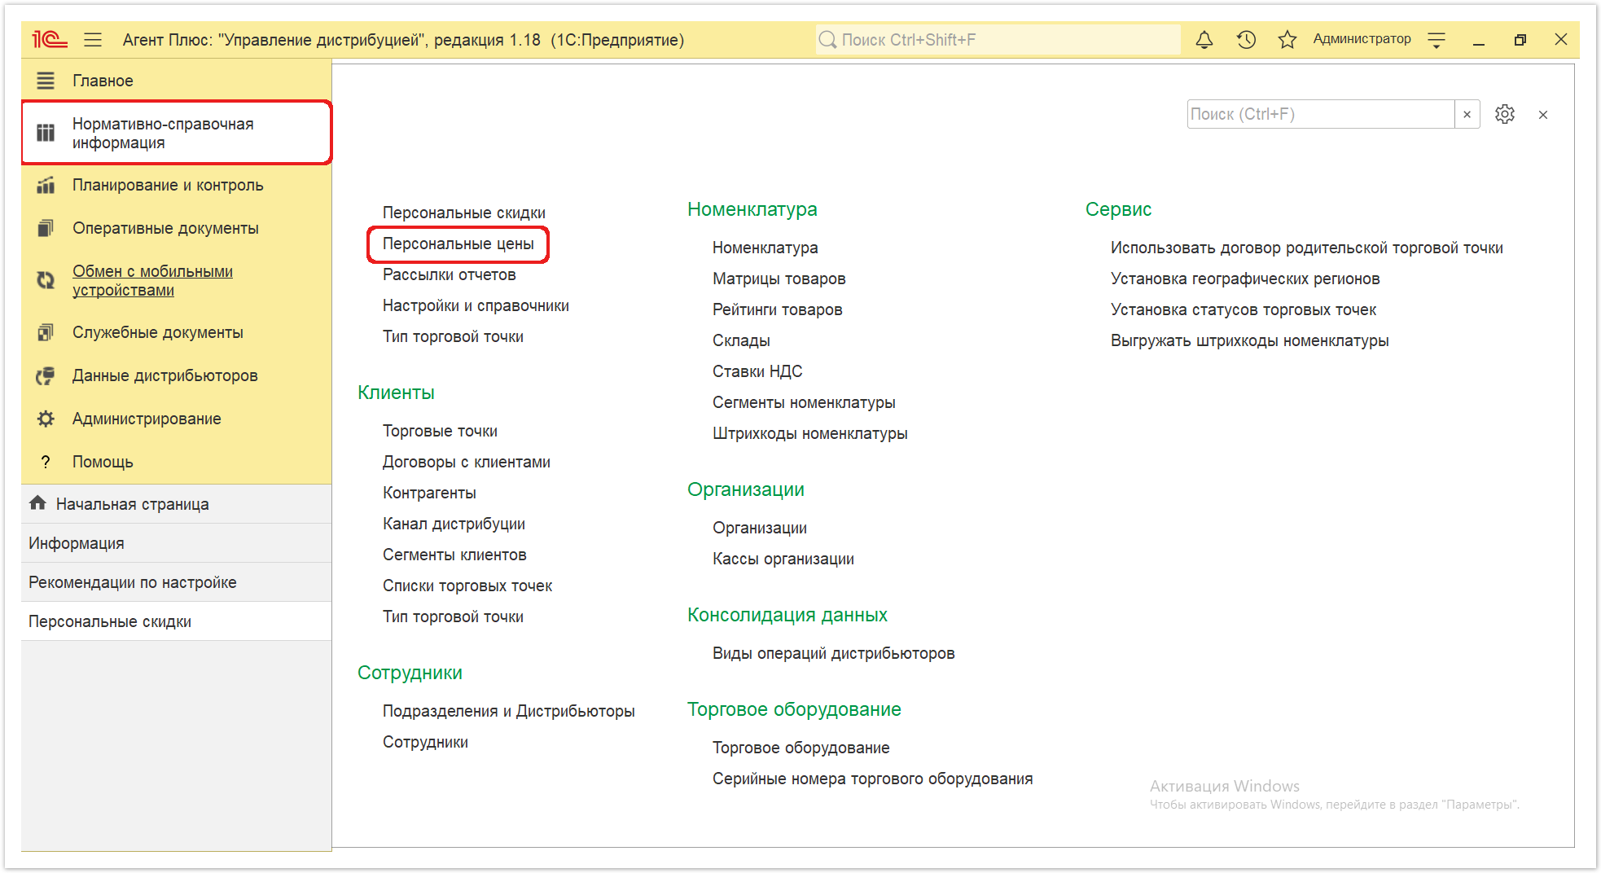The width and height of the screenshot is (1601, 873).
Task: Open Штрихкоды номенклатуры link
Action: pyautogui.click(x=810, y=433)
